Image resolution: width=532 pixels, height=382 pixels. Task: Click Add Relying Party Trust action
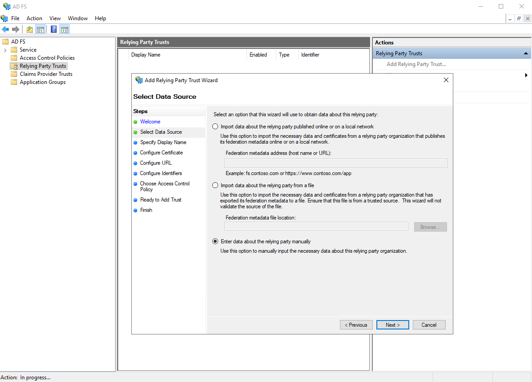point(416,64)
